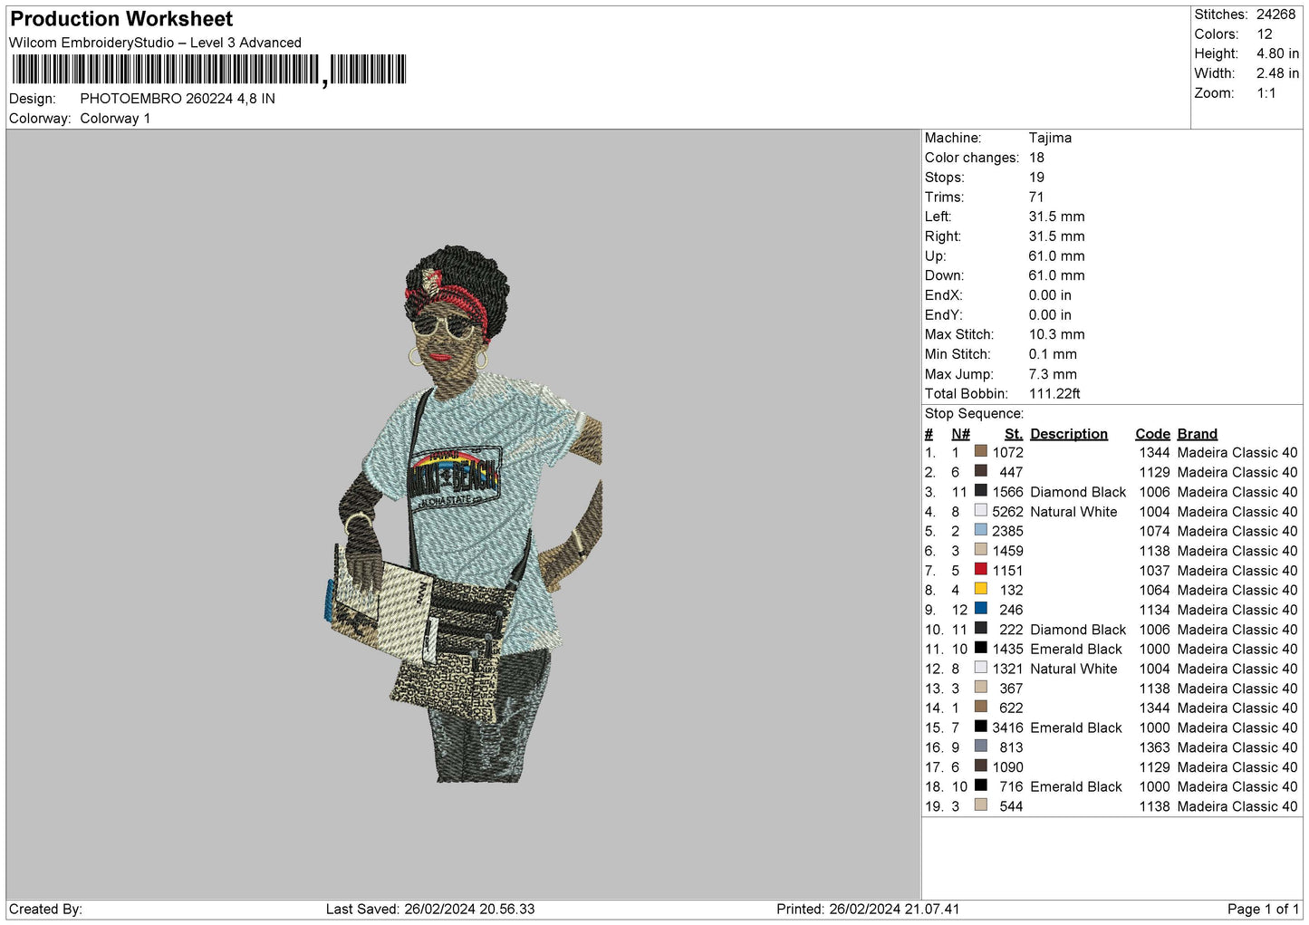Image resolution: width=1309 pixels, height=925 pixels.
Task: Click the Zoom value 1:1
Action: pos(1266,93)
